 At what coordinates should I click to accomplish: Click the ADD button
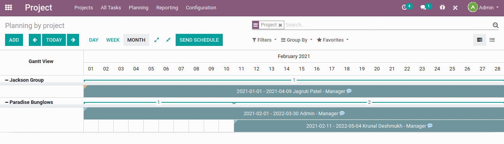14,40
